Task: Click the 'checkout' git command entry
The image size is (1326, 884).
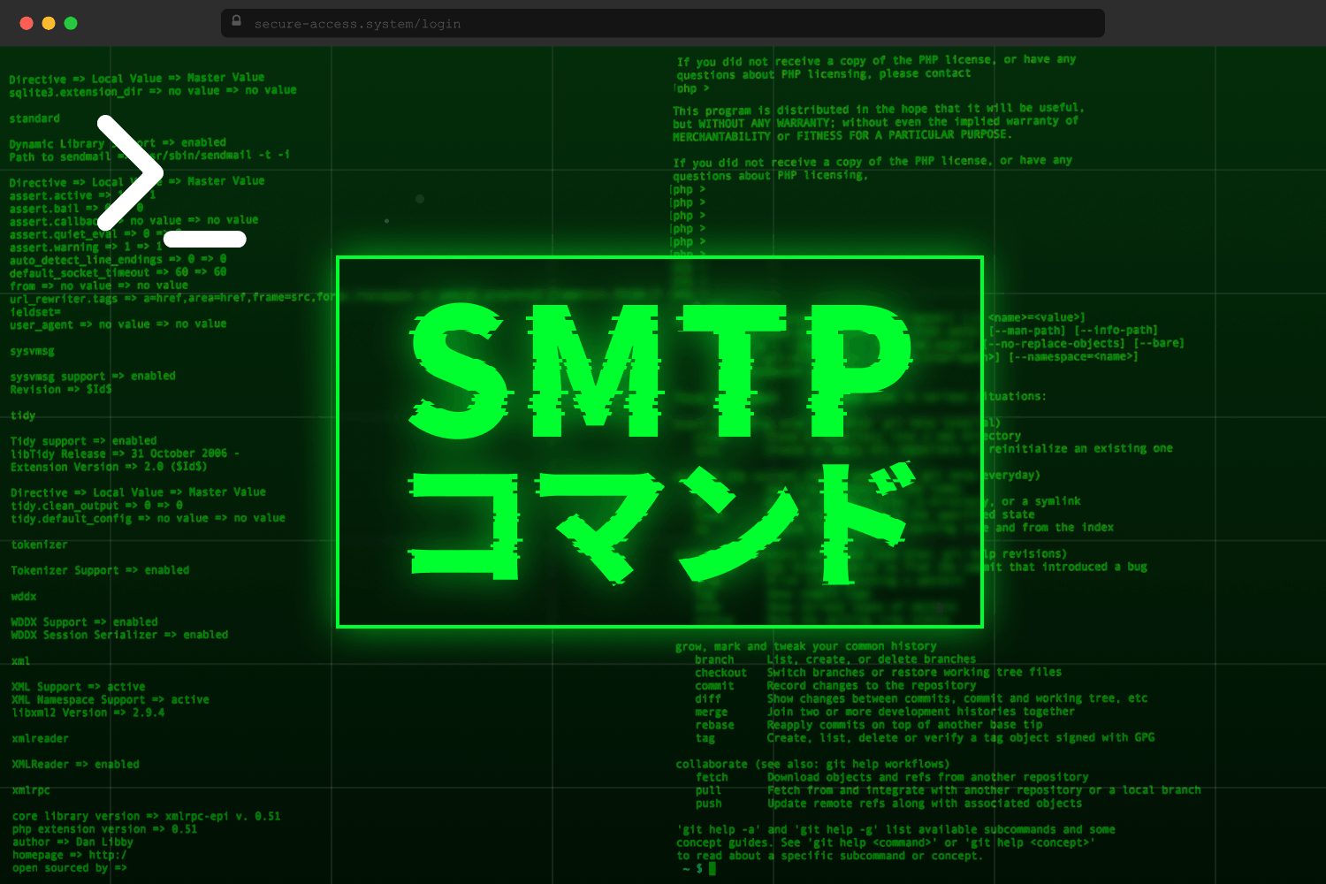Action: (x=720, y=673)
